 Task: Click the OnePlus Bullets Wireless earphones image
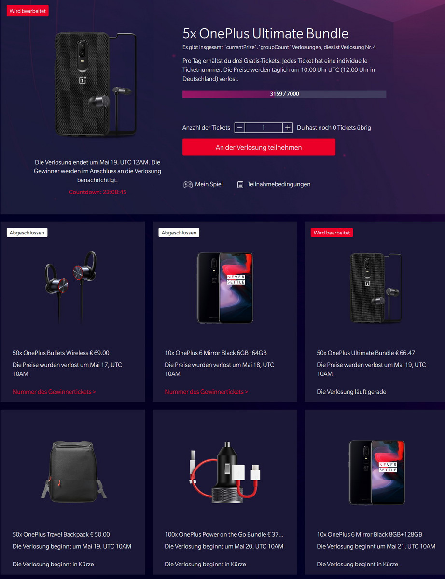tap(71, 287)
